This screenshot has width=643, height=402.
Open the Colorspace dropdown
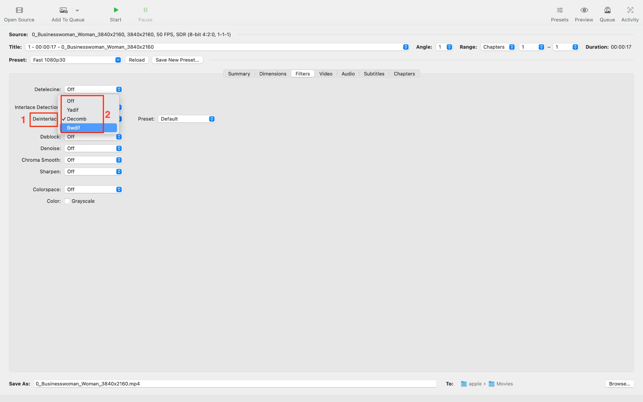[x=93, y=189]
